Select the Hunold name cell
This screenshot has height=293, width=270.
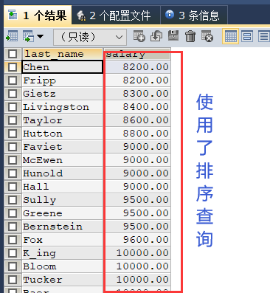[x=63, y=173]
